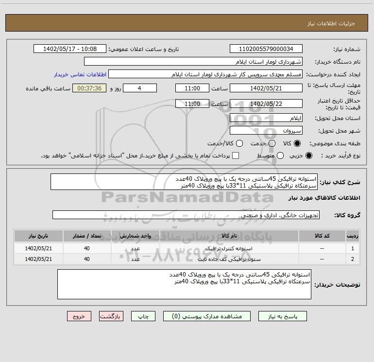Select the خدمت radio button
This screenshot has width=374, height=362.
point(272,143)
